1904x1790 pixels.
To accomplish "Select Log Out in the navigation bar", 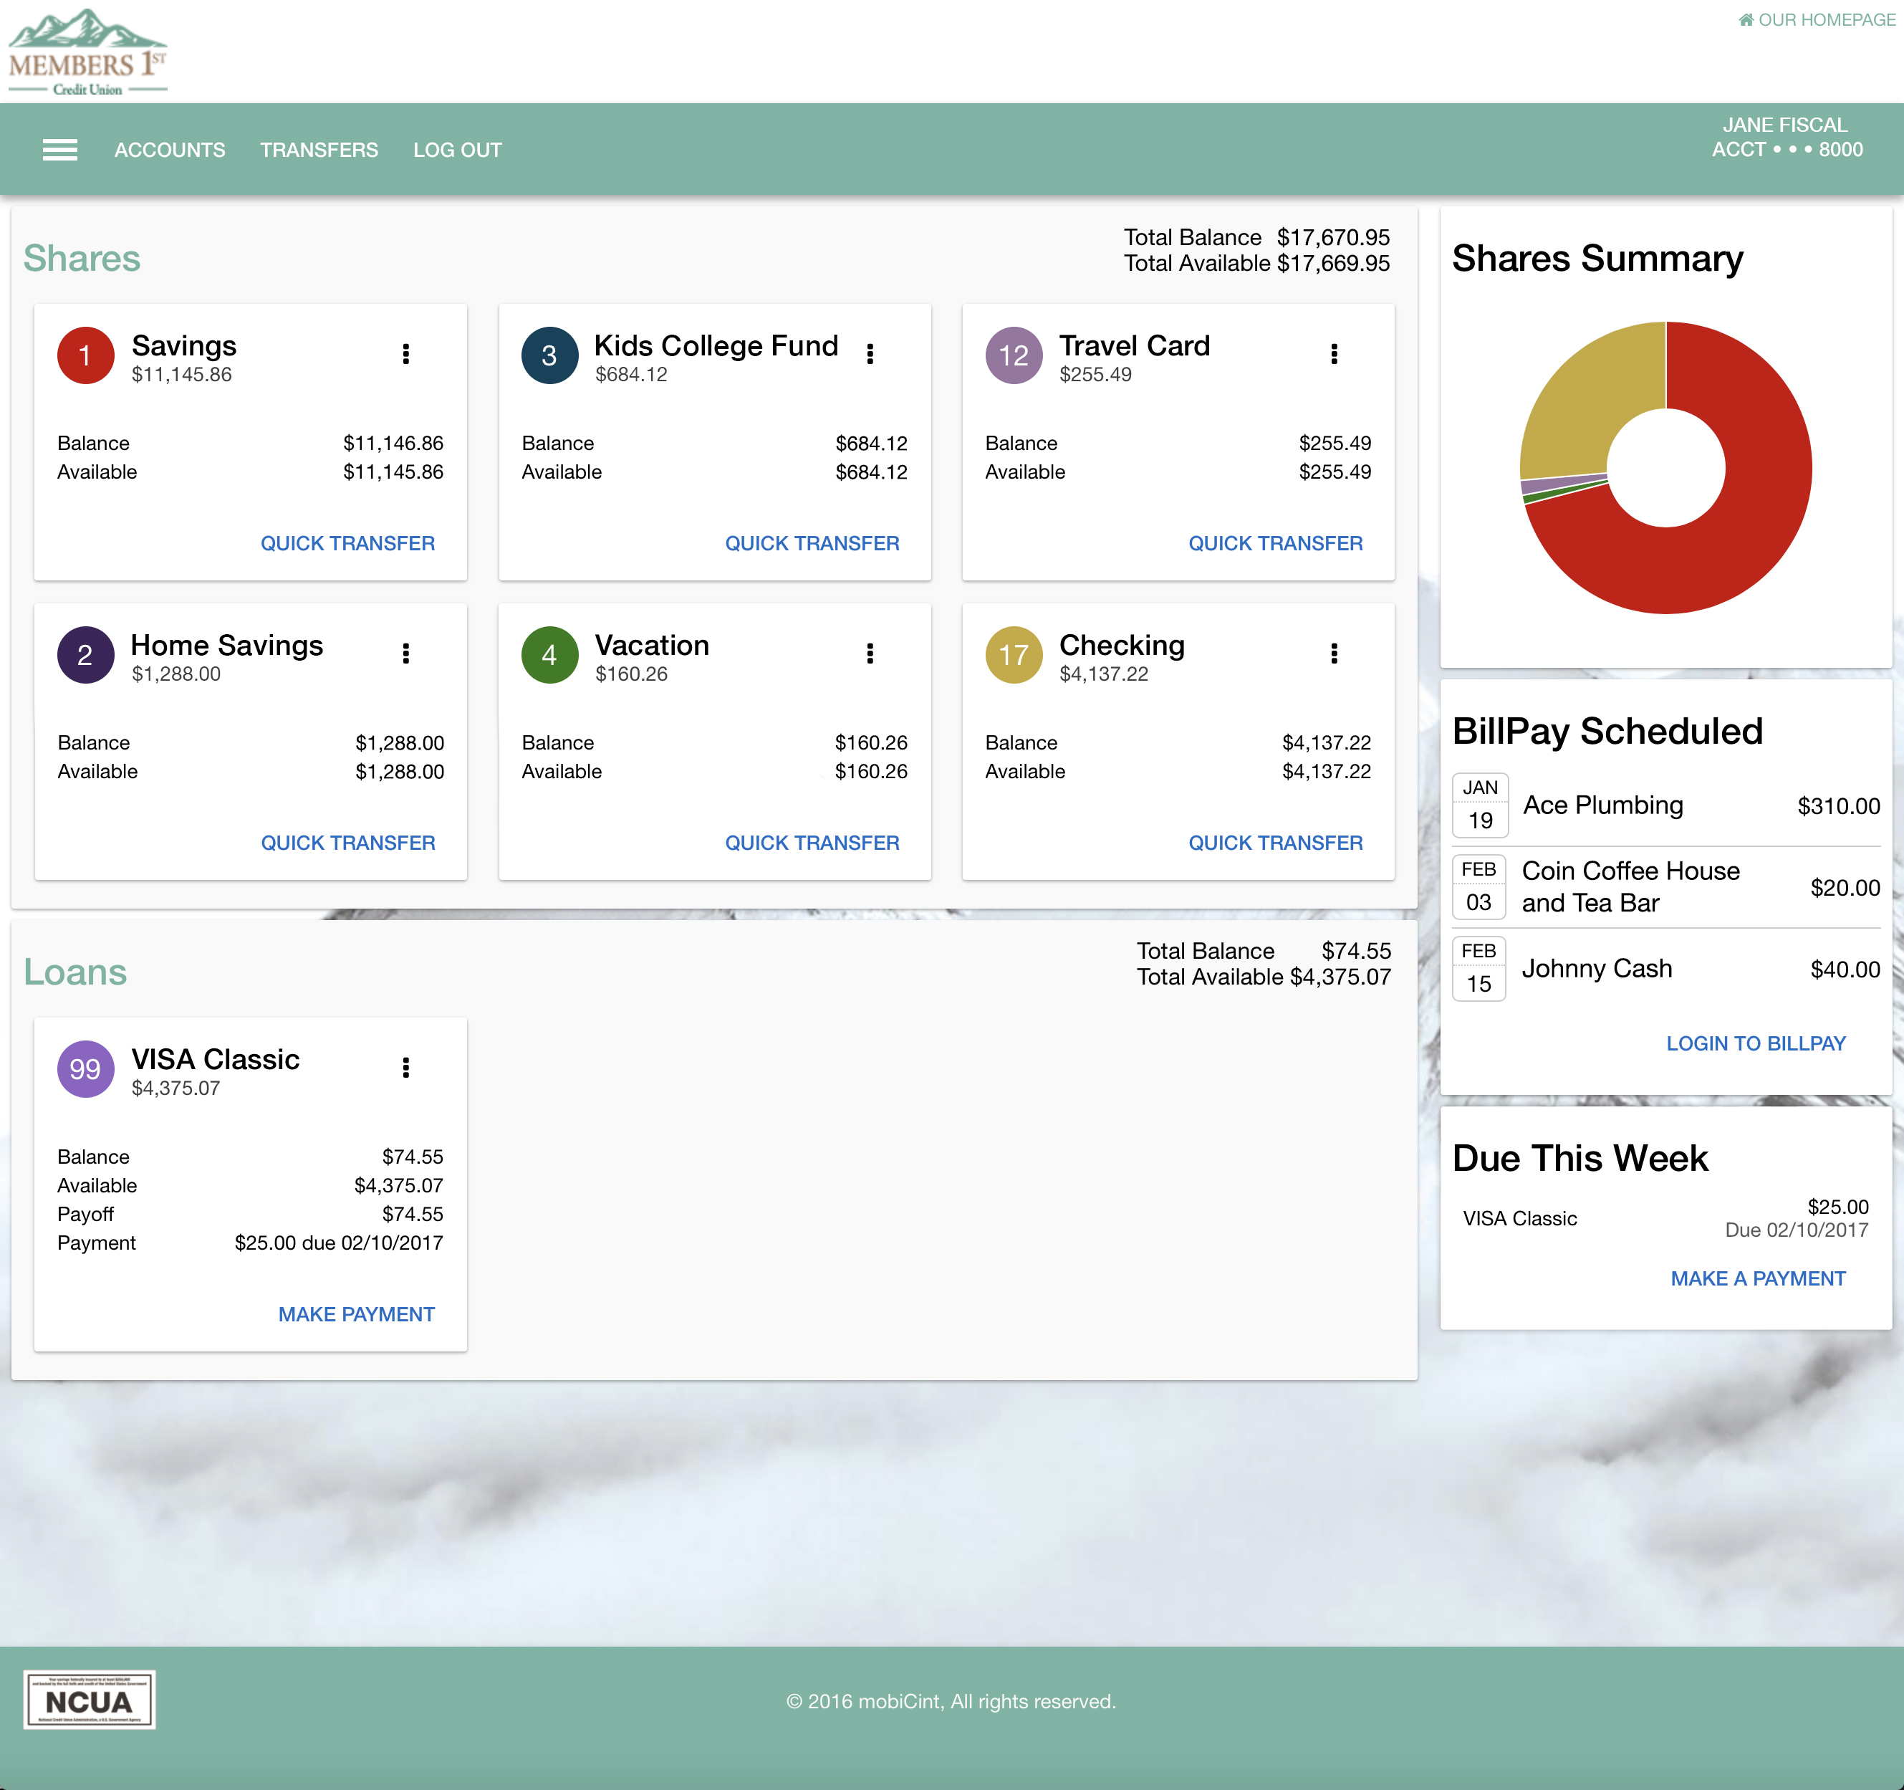I will pos(457,150).
